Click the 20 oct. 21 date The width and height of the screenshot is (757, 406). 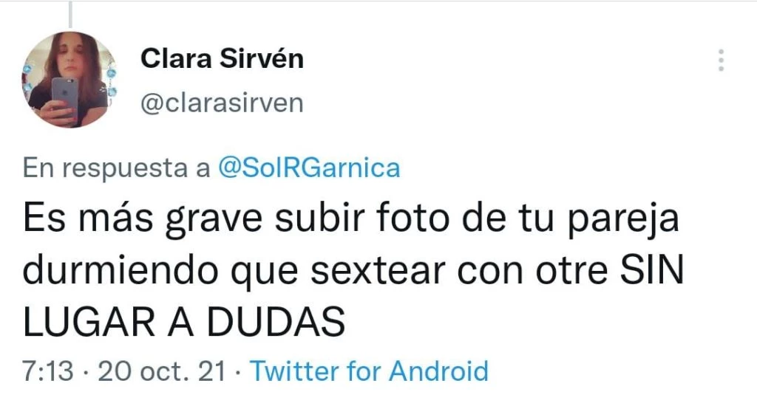pyautogui.click(x=162, y=371)
